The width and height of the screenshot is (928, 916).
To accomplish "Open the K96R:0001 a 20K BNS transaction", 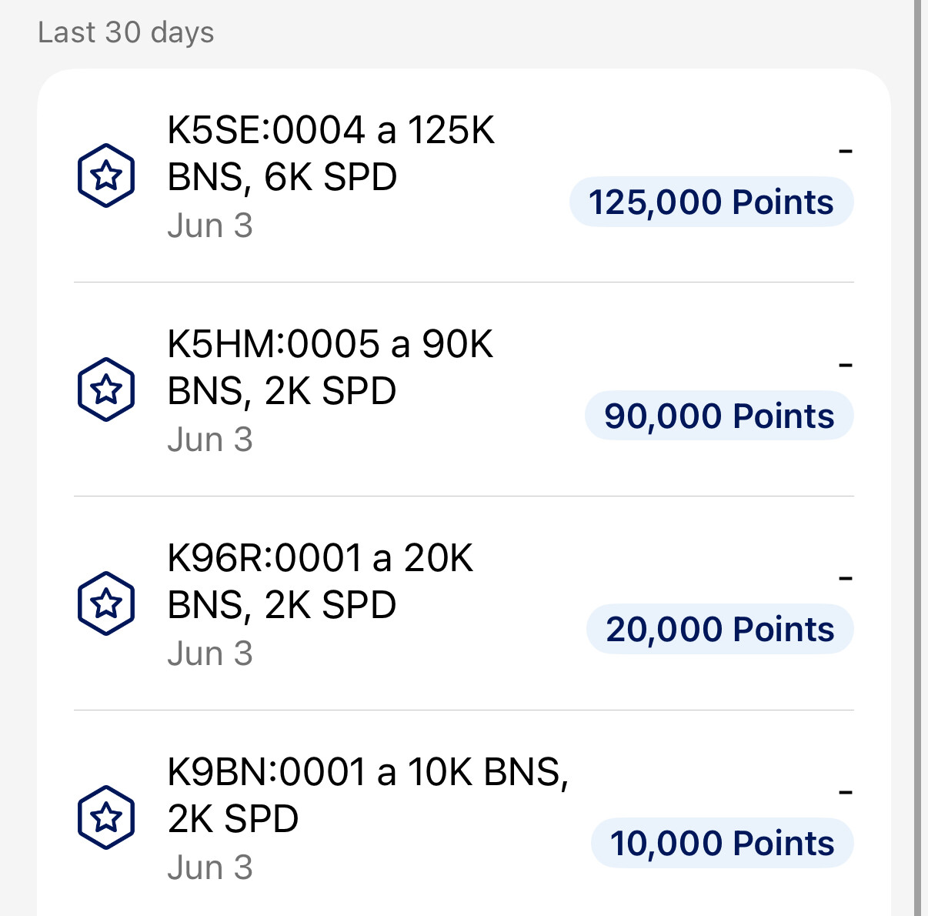I will point(464,603).
